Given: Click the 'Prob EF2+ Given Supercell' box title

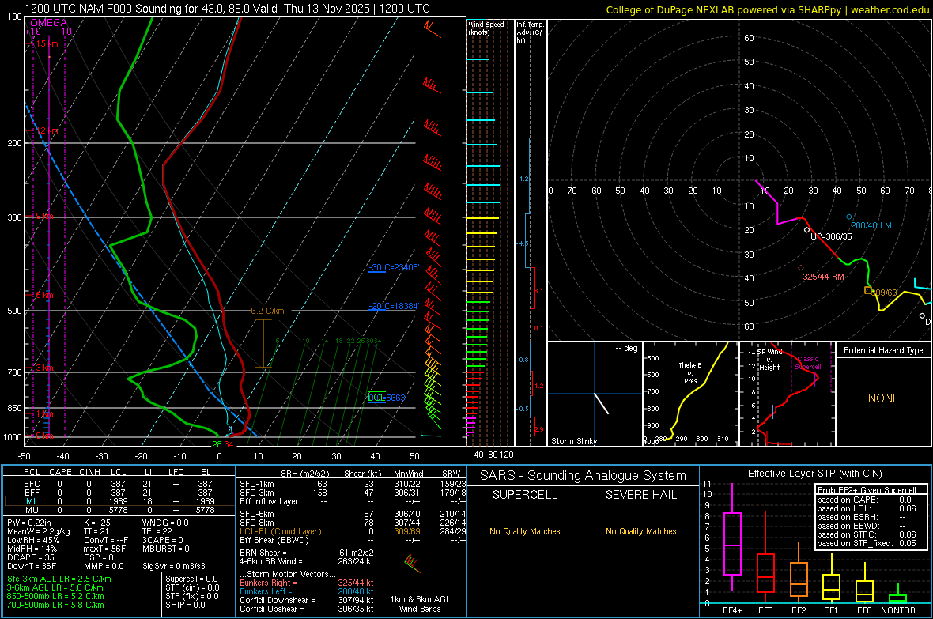Looking at the screenshot, I should click(x=867, y=490).
